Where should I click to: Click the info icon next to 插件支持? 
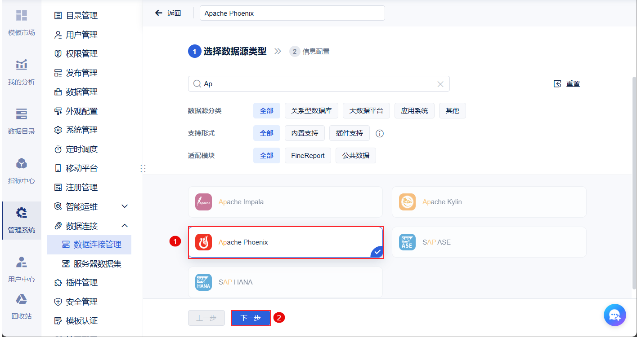click(380, 133)
